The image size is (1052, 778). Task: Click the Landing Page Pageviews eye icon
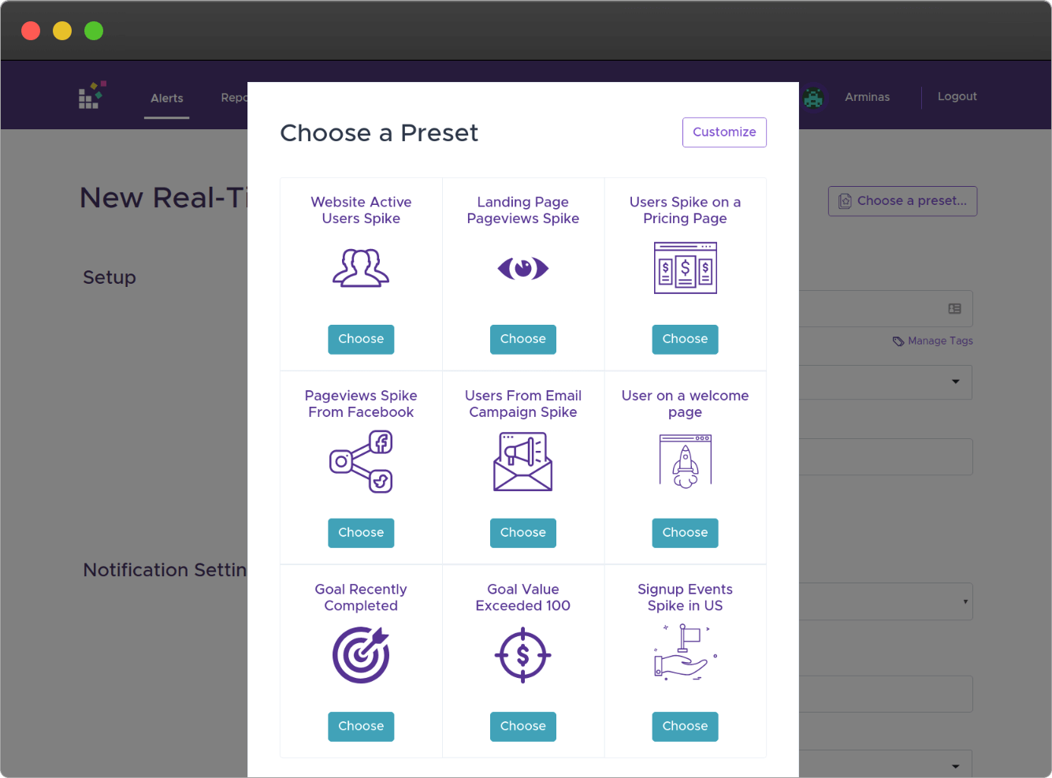click(x=523, y=268)
